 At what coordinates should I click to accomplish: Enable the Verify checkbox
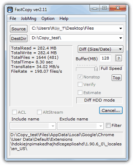pyautogui.click(x=80, y=84)
